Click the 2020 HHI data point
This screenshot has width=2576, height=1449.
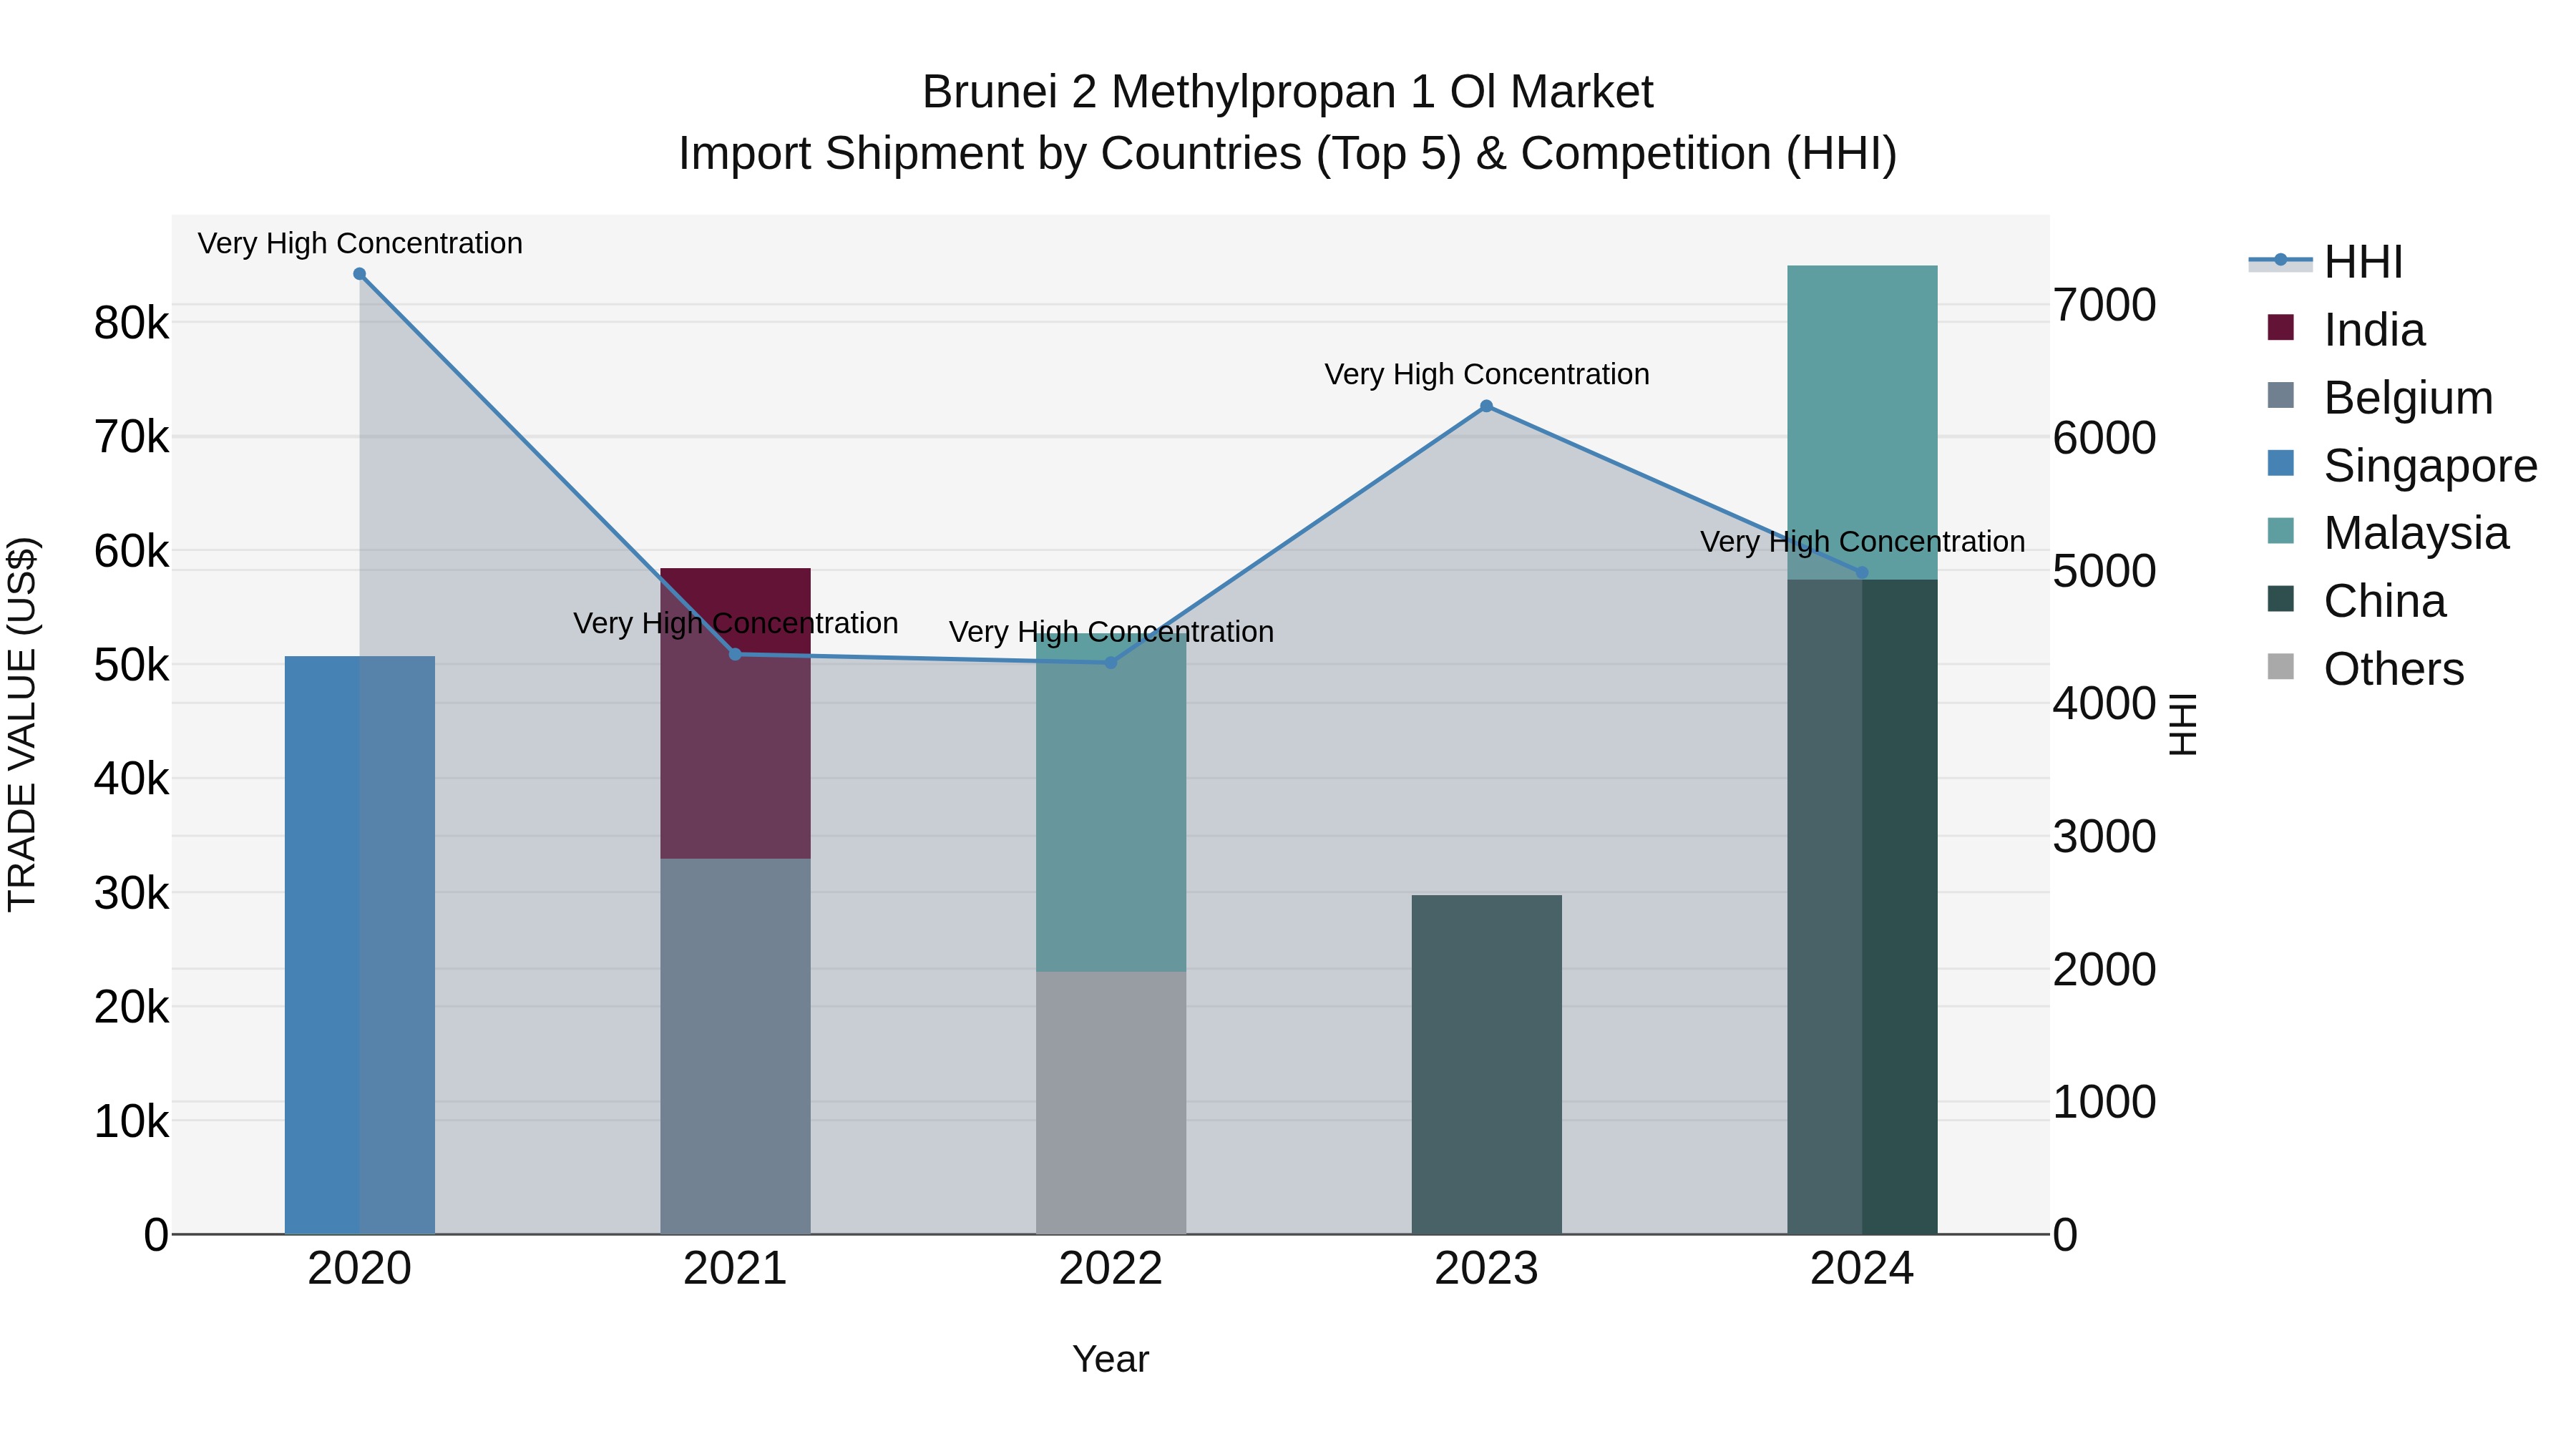[360, 274]
